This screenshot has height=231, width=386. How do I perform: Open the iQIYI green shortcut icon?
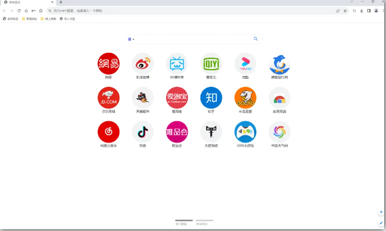(211, 64)
